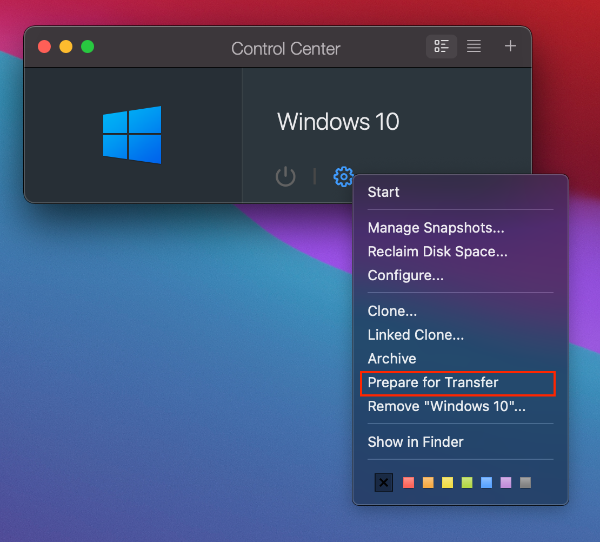The width and height of the screenshot is (600, 542).
Task: Add a new virtual machine with plus
Action: coord(510,47)
